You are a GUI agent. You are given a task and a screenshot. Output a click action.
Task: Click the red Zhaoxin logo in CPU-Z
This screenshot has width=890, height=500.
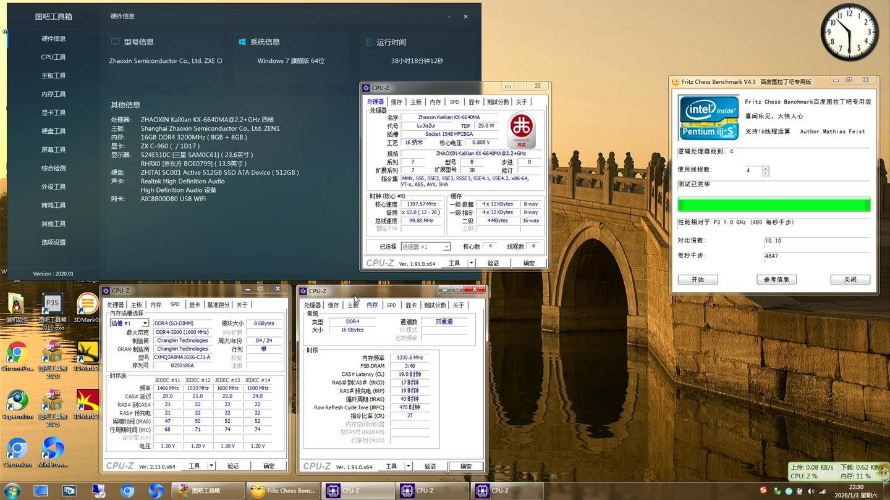[x=521, y=130]
